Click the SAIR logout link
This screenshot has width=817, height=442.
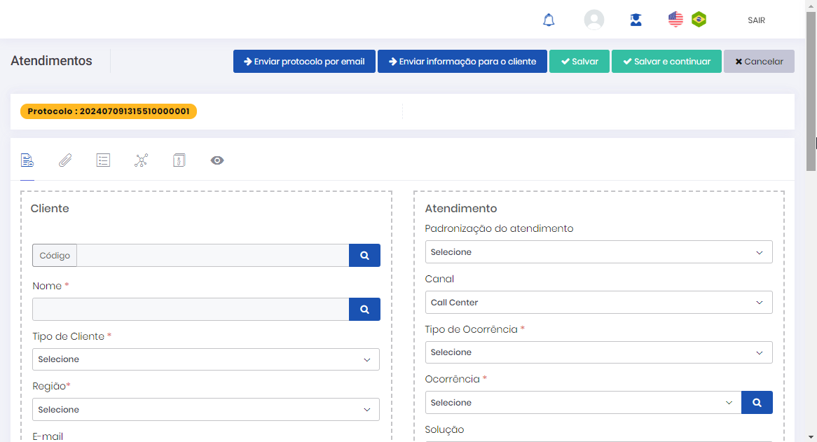756,20
